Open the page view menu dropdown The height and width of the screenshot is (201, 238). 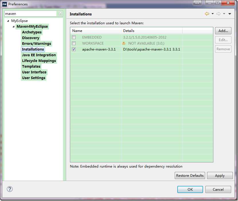pyautogui.click(x=230, y=14)
